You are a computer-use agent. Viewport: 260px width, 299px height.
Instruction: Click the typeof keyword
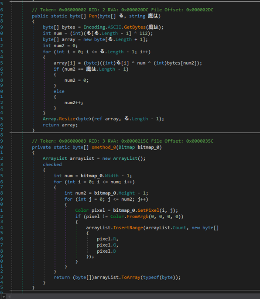point(151,277)
